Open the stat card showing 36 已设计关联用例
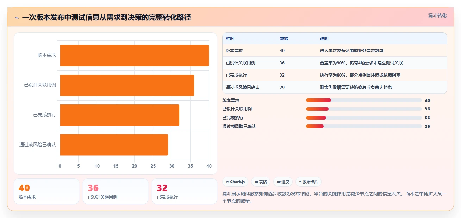The width and height of the screenshot is (461, 218). [x=116, y=191]
